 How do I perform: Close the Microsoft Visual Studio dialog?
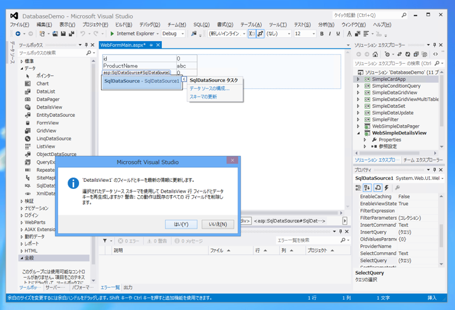[233, 160]
